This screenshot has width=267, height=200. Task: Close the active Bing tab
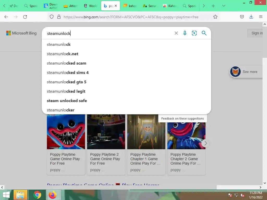[116, 6]
